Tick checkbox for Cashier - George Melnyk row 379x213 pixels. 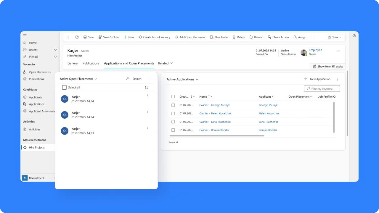tap(173, 105)
